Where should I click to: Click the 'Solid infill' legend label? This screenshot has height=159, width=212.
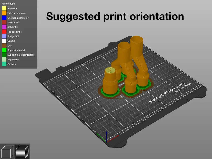[x=12, y=27]
